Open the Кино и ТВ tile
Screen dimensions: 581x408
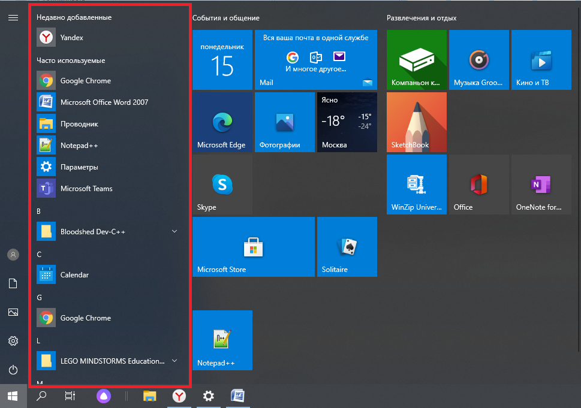pyautogui.click(x=541, y=60)
